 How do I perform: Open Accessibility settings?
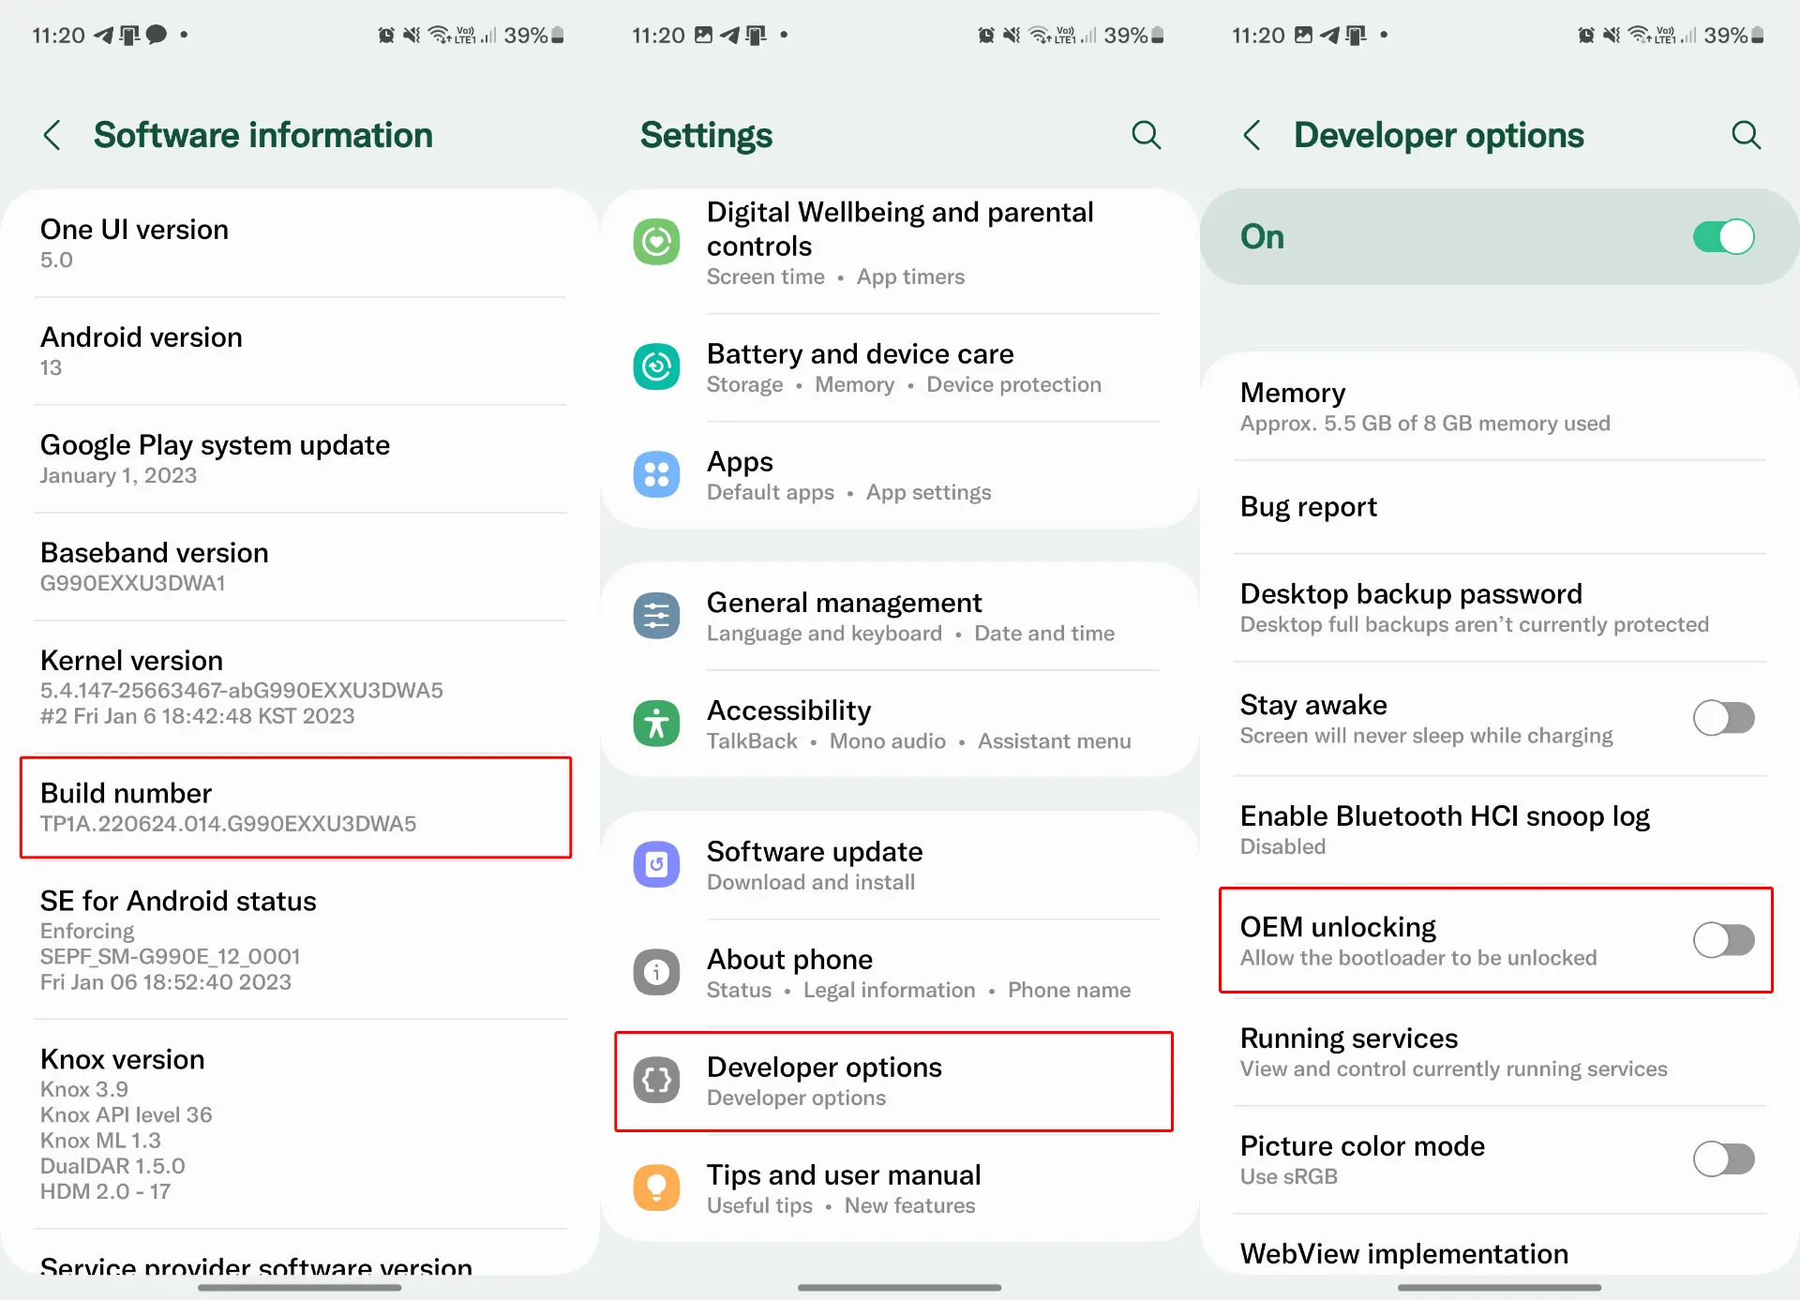pyautogui.click(x=898, y=725)
